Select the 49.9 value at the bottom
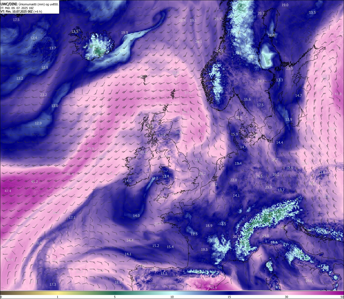The width and height of the screenshot is (344, 299). point(213,288)
